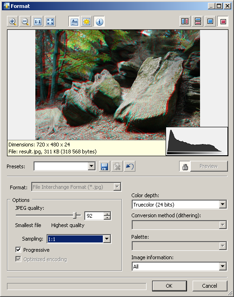Click the fit-to-window zoom icon

click(x=50, y=21)
